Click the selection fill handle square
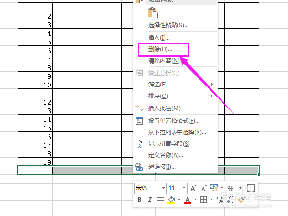The image size is (288, 216). [259, 174]
